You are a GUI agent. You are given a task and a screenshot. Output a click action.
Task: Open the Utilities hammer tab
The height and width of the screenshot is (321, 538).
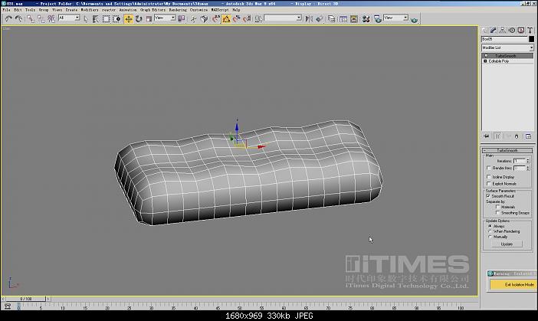point(530,29)
